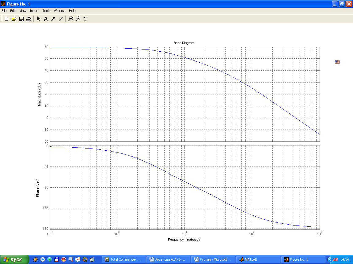
Task: Open the View menu
Action: 23,11
